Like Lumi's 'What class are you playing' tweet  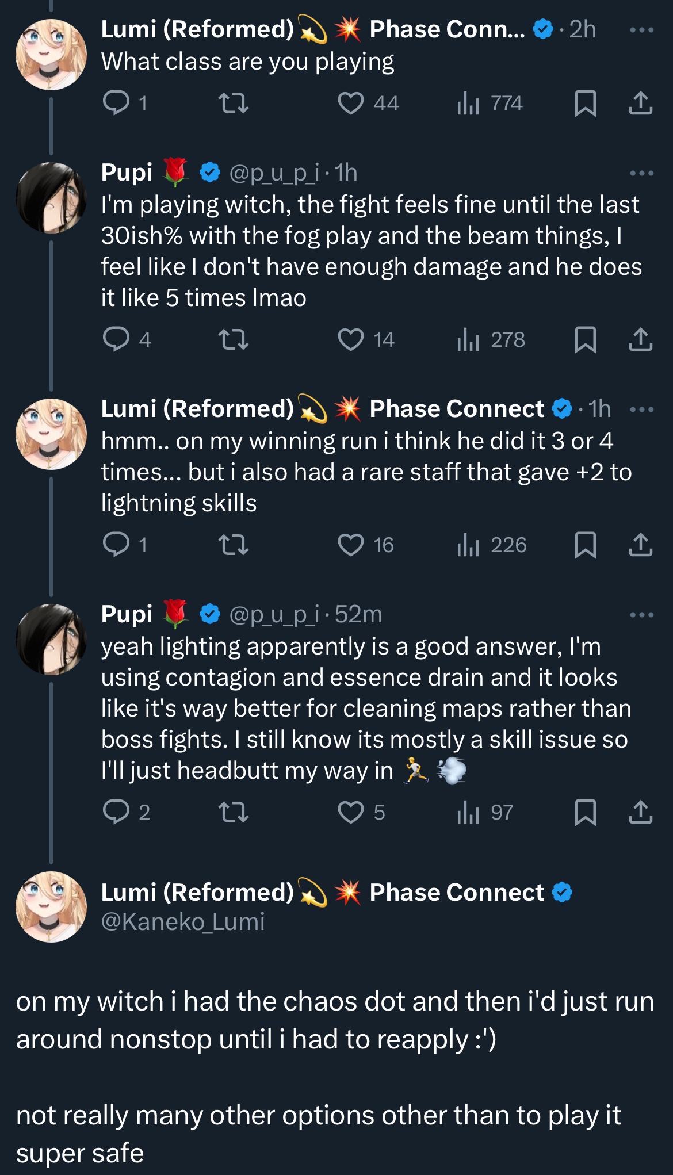[x=350, y=104]
